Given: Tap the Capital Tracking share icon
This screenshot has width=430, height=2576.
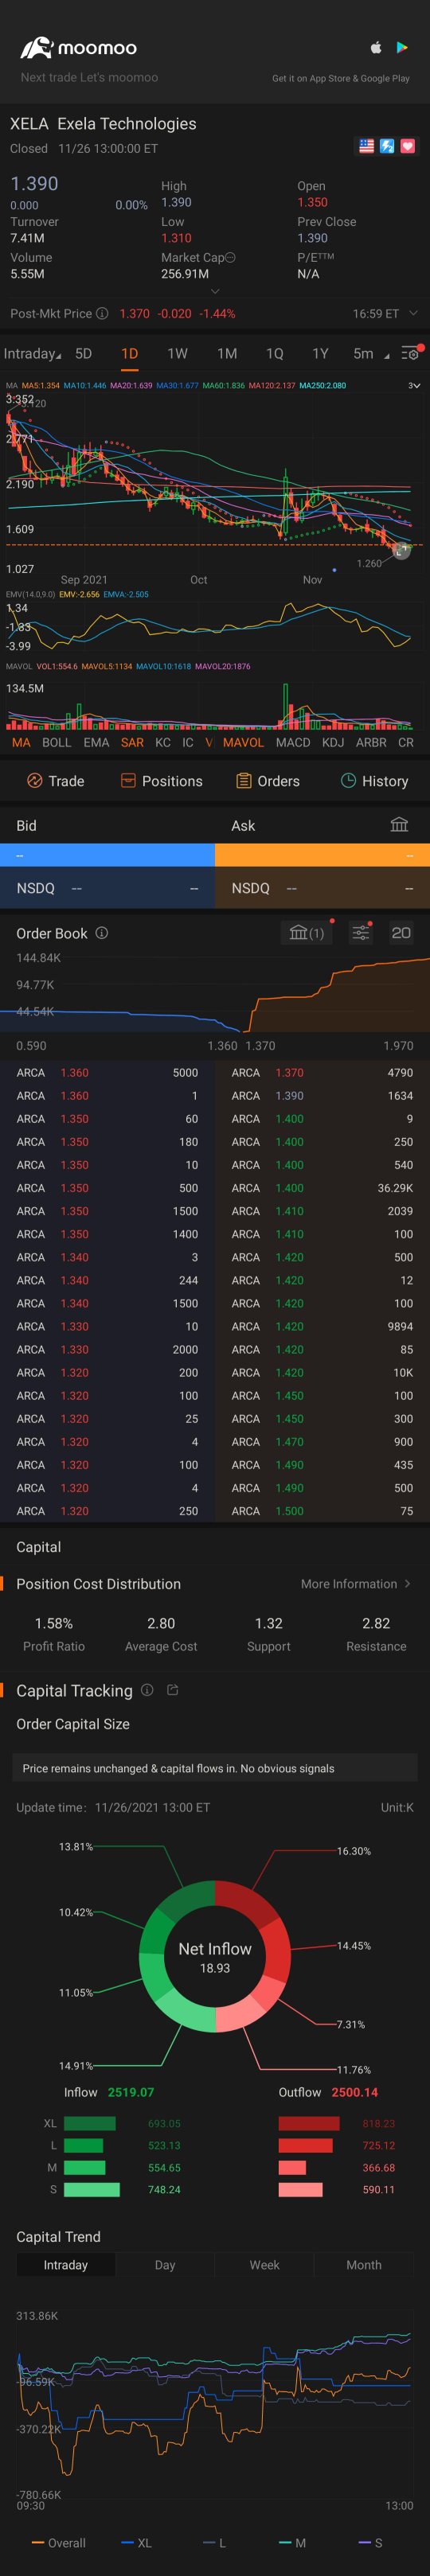Looking at the screenshot, I should pyautogui.click(x=172, y=1690).
